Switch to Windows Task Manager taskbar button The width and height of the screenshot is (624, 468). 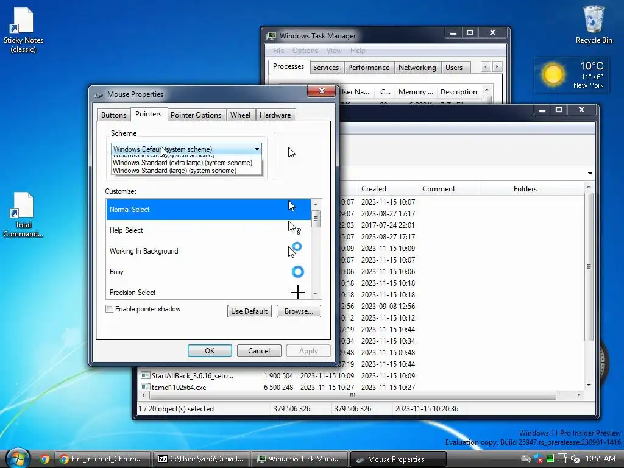(x=300, y=459)
